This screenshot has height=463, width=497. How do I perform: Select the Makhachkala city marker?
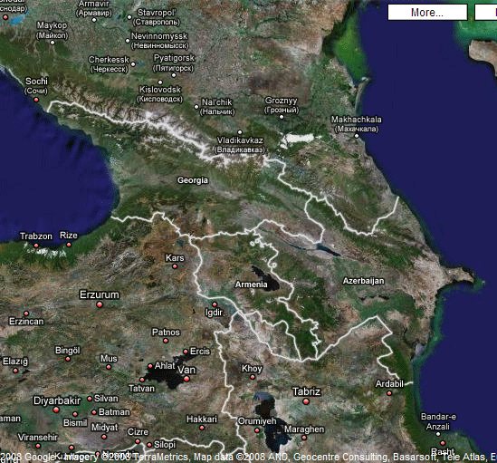coord(357,136)
